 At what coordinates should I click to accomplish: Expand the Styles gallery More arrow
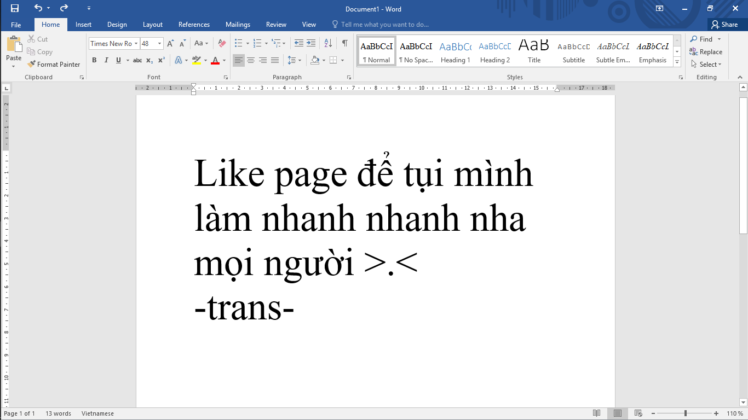[677, 62]
